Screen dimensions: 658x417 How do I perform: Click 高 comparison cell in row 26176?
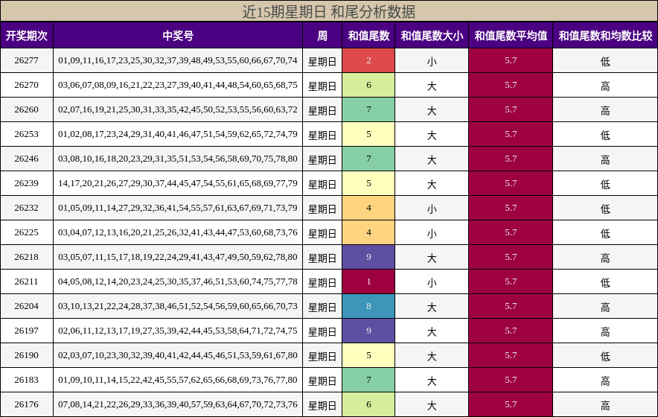pos(605,404)
